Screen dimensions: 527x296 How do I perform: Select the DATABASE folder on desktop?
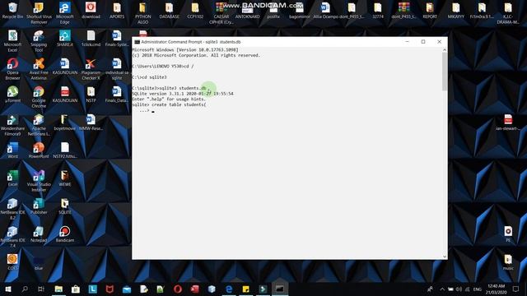169,11
